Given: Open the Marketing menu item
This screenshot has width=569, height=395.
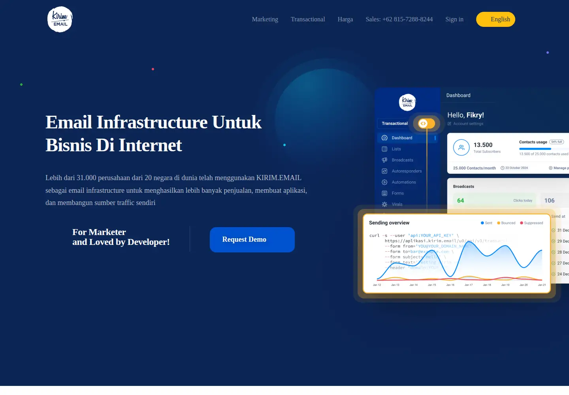Looking at the screenshot, I should pos(265,19).
